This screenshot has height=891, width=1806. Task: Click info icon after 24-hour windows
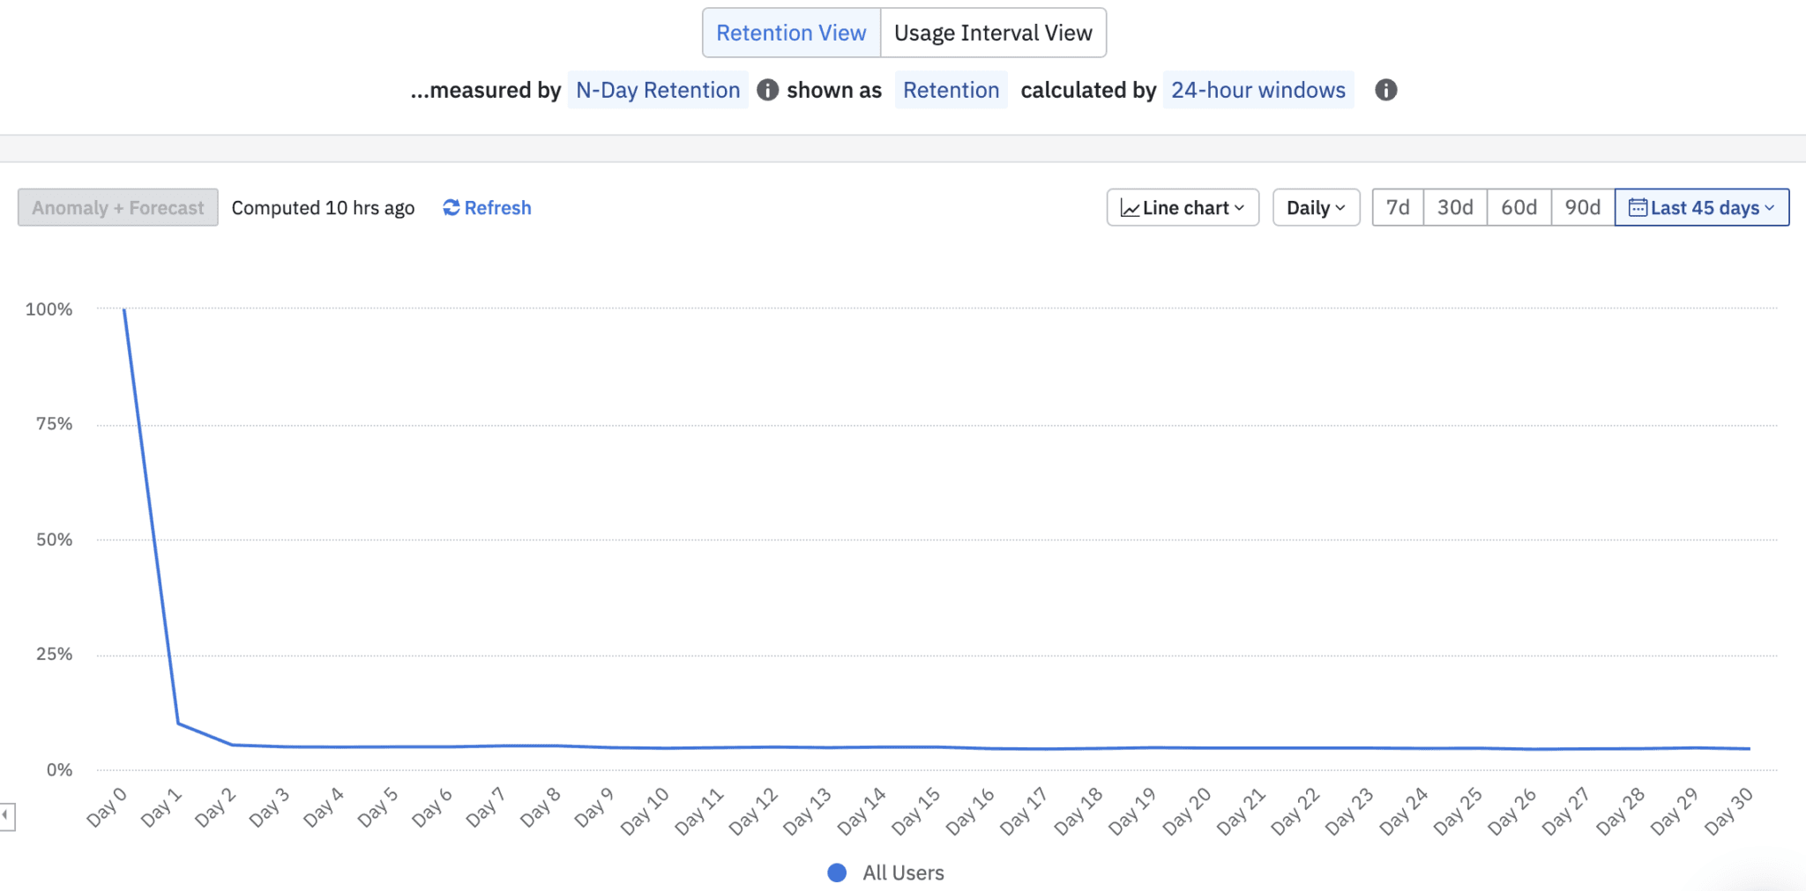tap(1385, 90)
